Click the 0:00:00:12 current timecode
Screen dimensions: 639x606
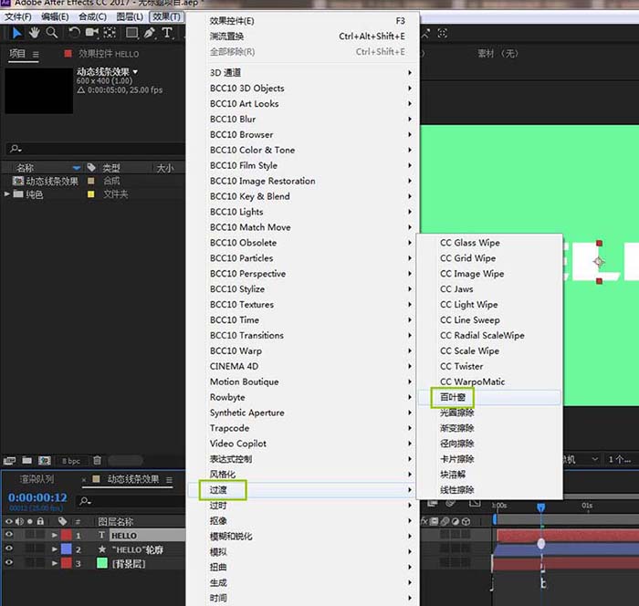click(x=37, y=497)
